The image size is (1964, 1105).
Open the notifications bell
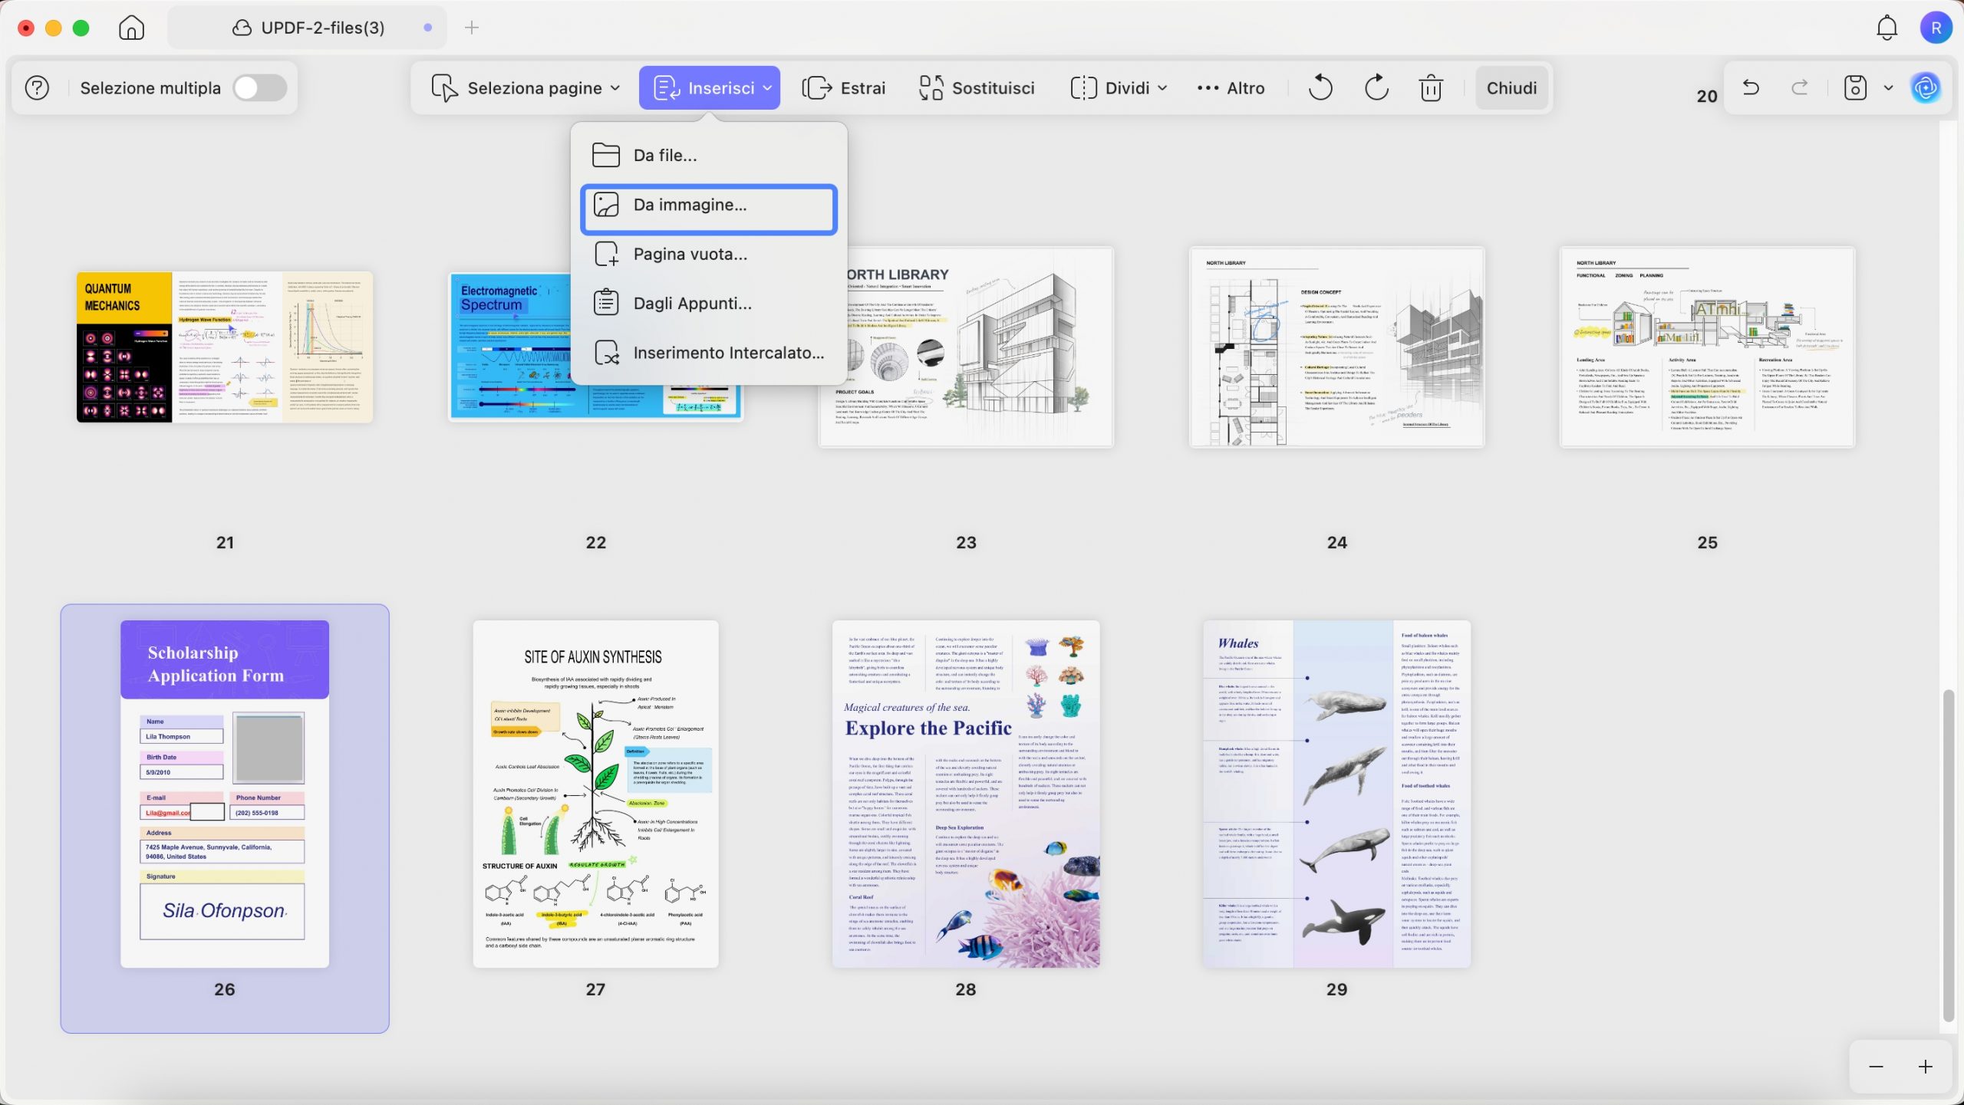pos(1887,28)
